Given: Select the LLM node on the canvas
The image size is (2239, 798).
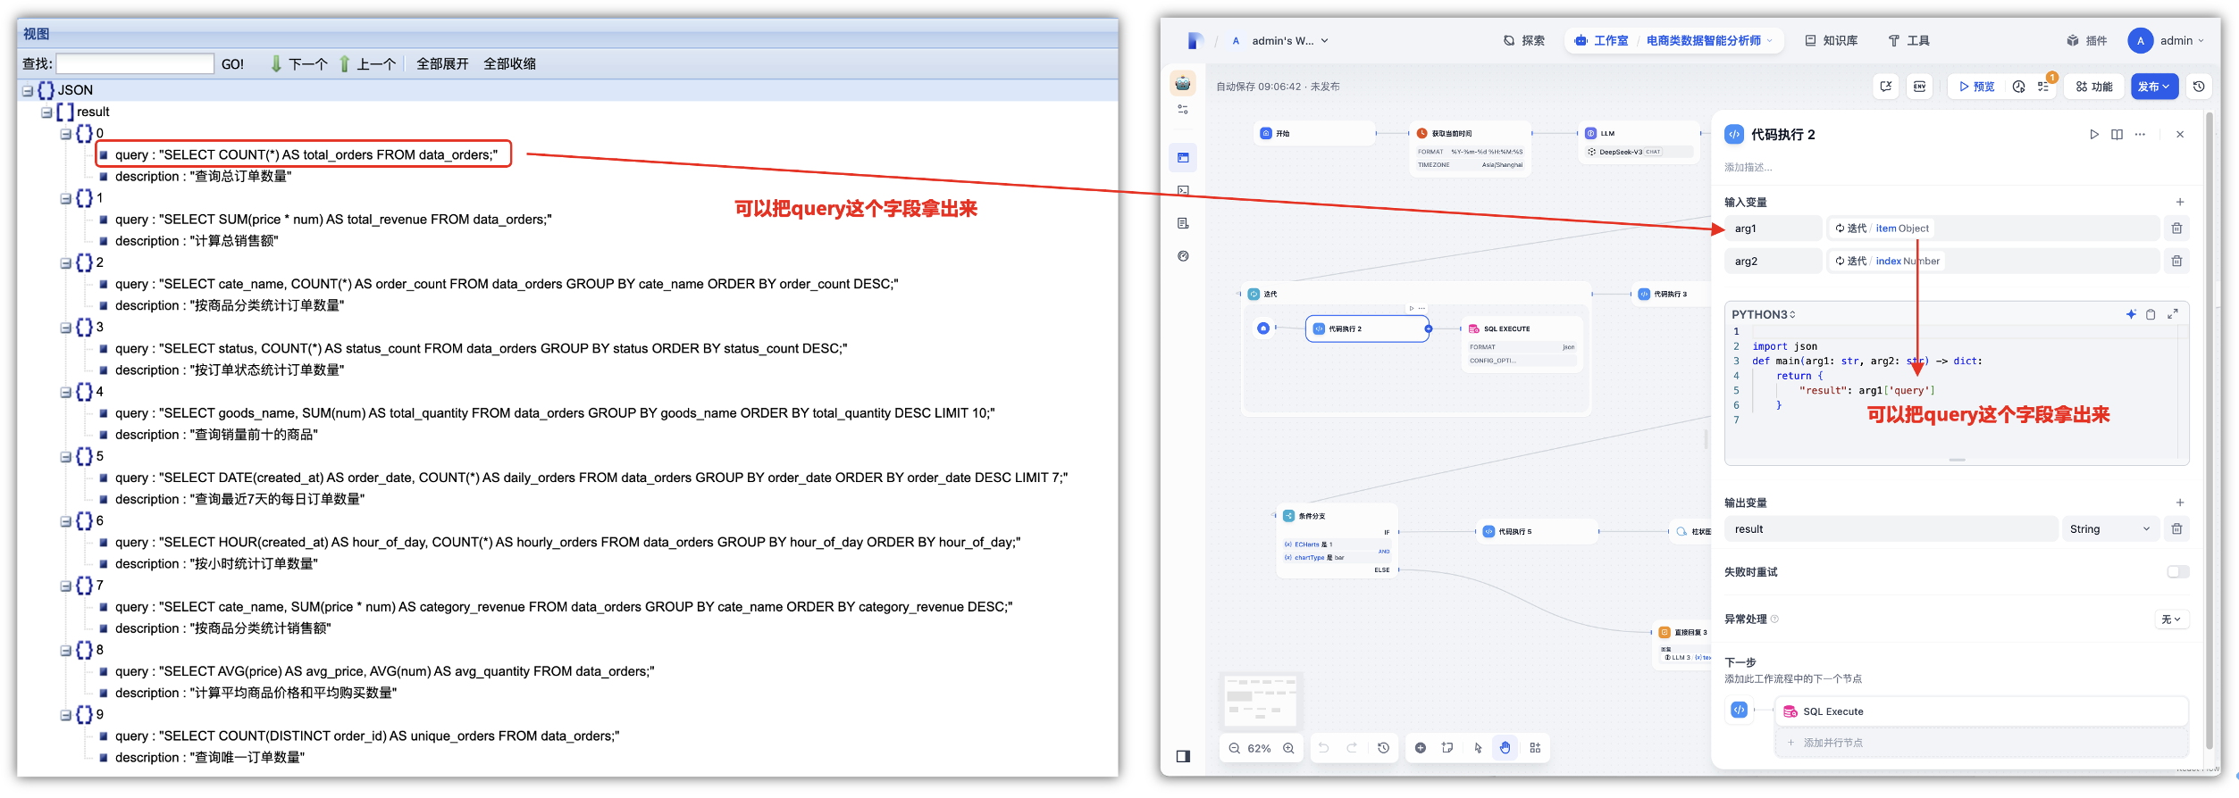Looking at the screenshot, I should coord(1639,142).
